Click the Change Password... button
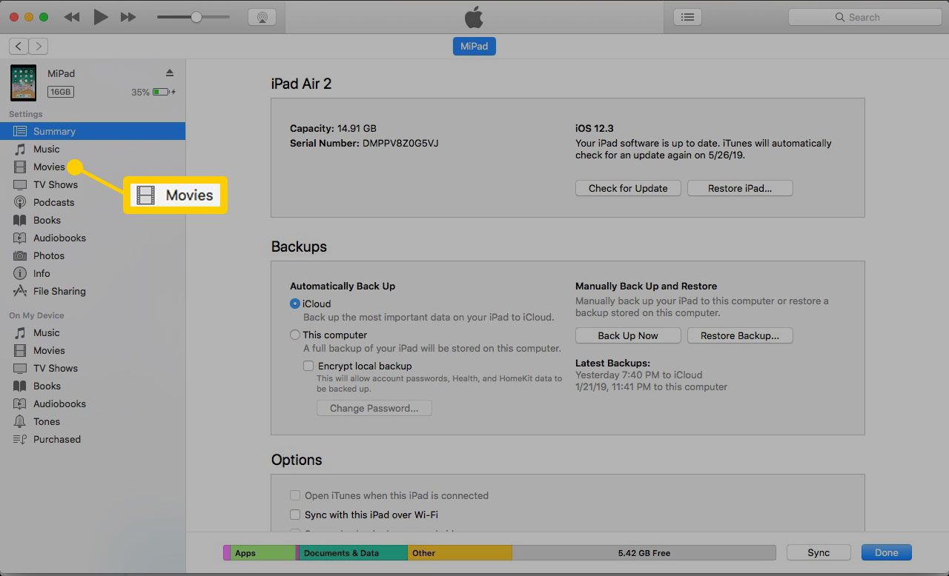 (x=374, y=408)
